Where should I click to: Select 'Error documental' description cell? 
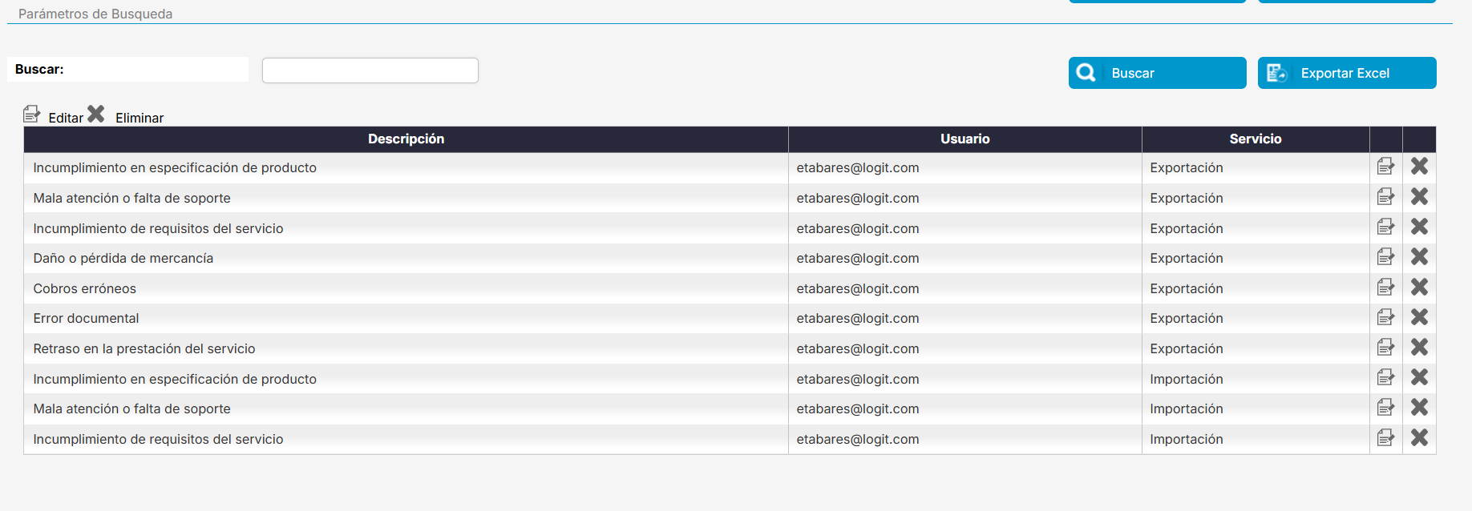coord(406,319)
